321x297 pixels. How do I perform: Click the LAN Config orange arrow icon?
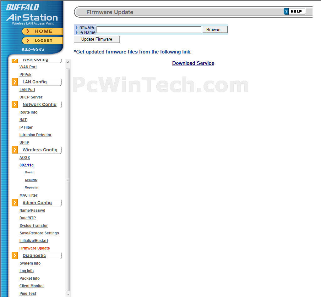(15, 82)
